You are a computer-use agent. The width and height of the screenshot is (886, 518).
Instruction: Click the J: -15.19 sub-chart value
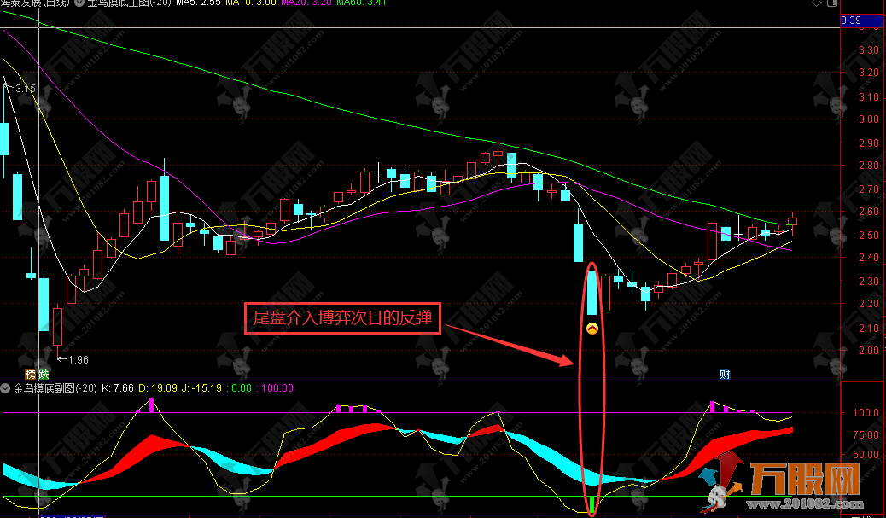click(201, 388)
